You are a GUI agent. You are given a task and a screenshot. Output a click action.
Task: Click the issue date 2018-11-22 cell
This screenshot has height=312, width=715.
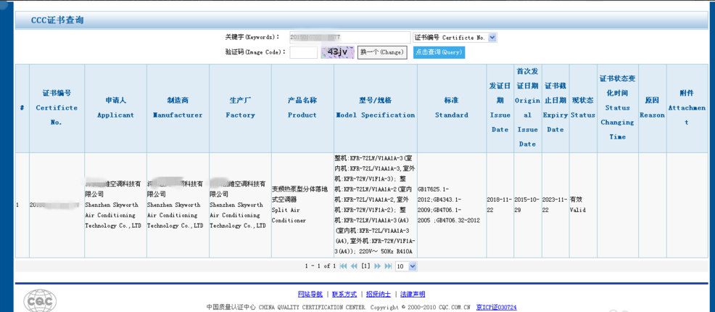click(500, 205)
